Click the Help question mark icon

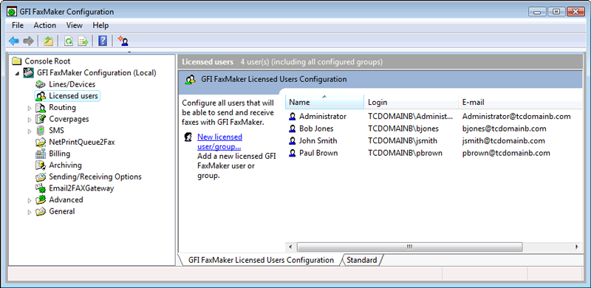click(103, 41)
